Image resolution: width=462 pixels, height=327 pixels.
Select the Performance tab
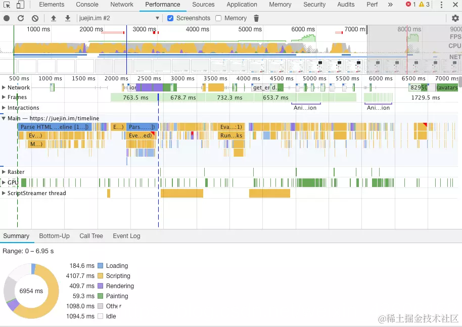tap(163, 5)
